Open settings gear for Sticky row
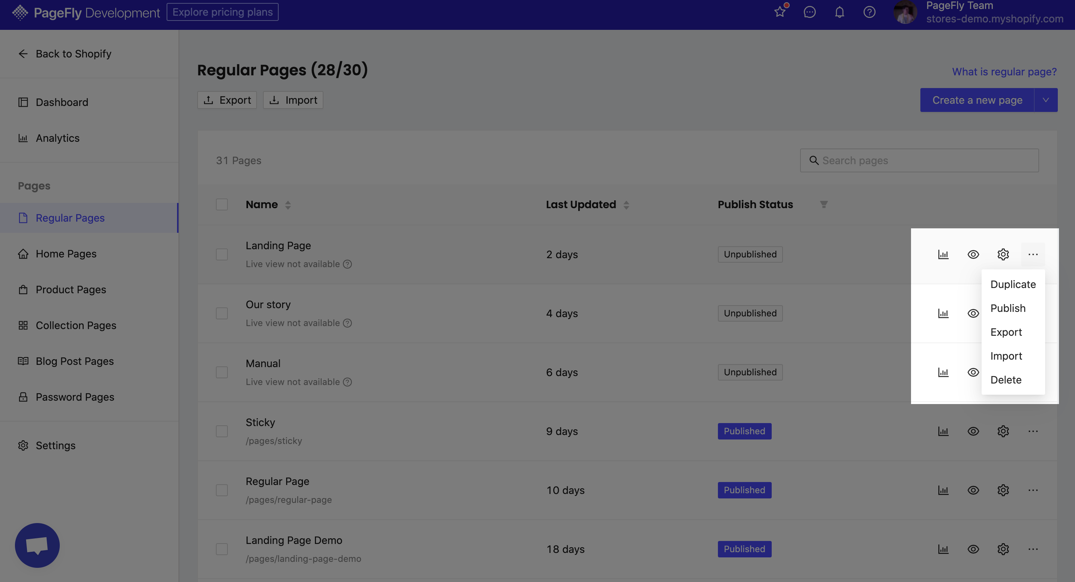Screen dimensions: 1075x582 pos(1003,431)
